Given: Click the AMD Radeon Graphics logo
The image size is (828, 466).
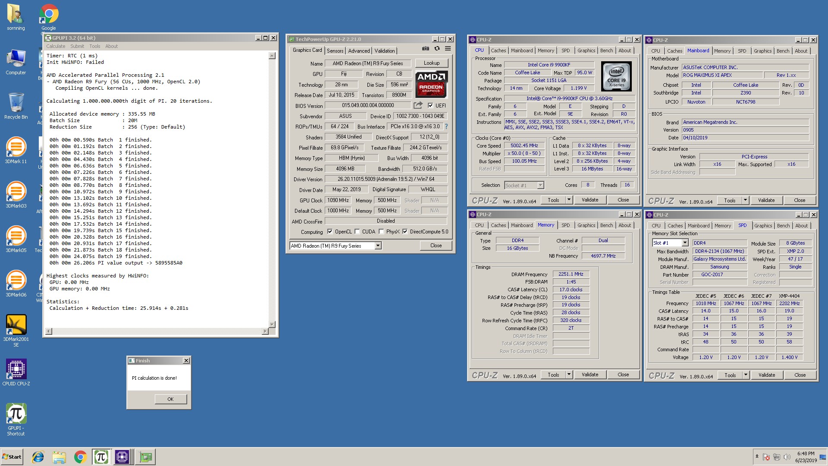Looking at the screenshot, I should coord(431,85).
